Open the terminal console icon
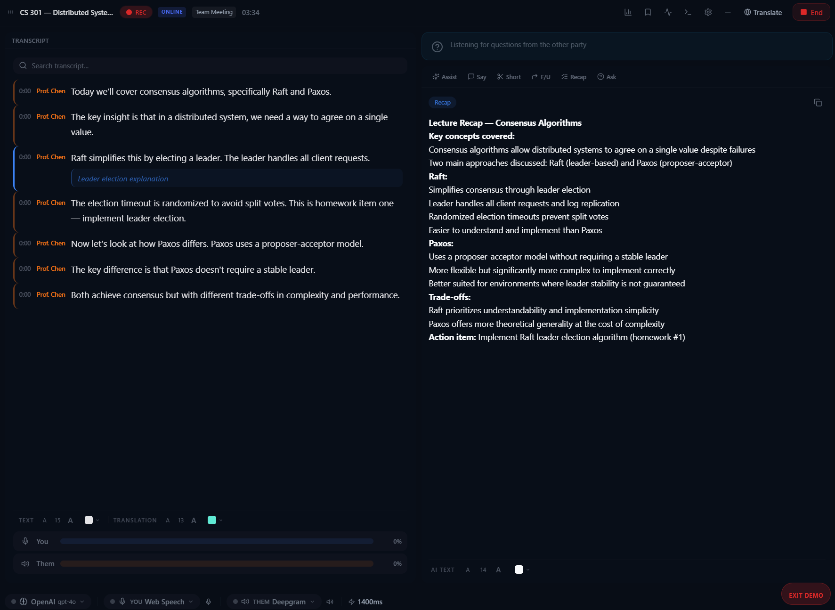This screenshot has width=835, height=610. tap(688, 12)
